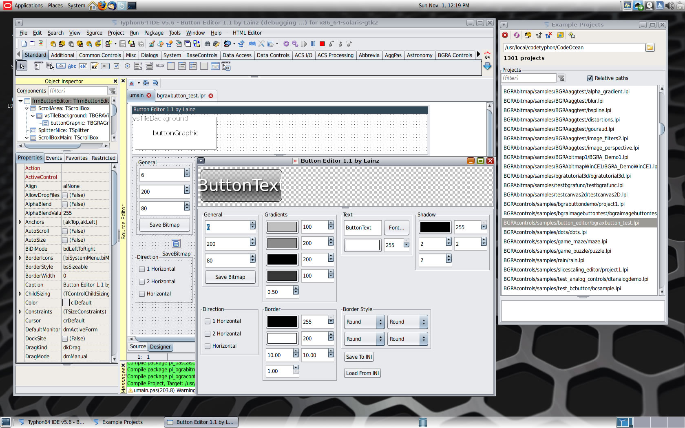Image resolution: width=685 pixels, height=428 pixels.
Task: Click the wrench and screwdriver options icon
Action: point(261,44)
